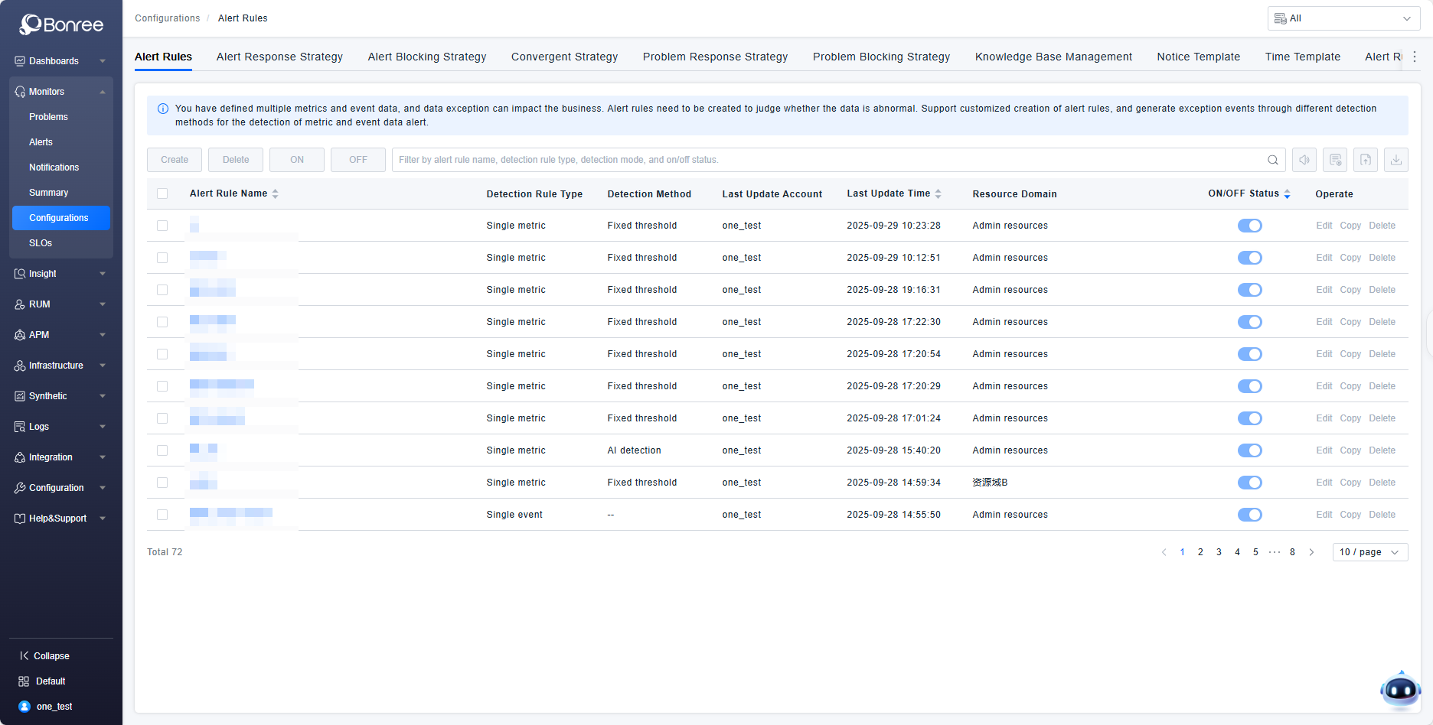Image resolution: width=1433 pixels, height=725 pixels.
Task: Click the Bonree logo
Action: click(61, 24)
